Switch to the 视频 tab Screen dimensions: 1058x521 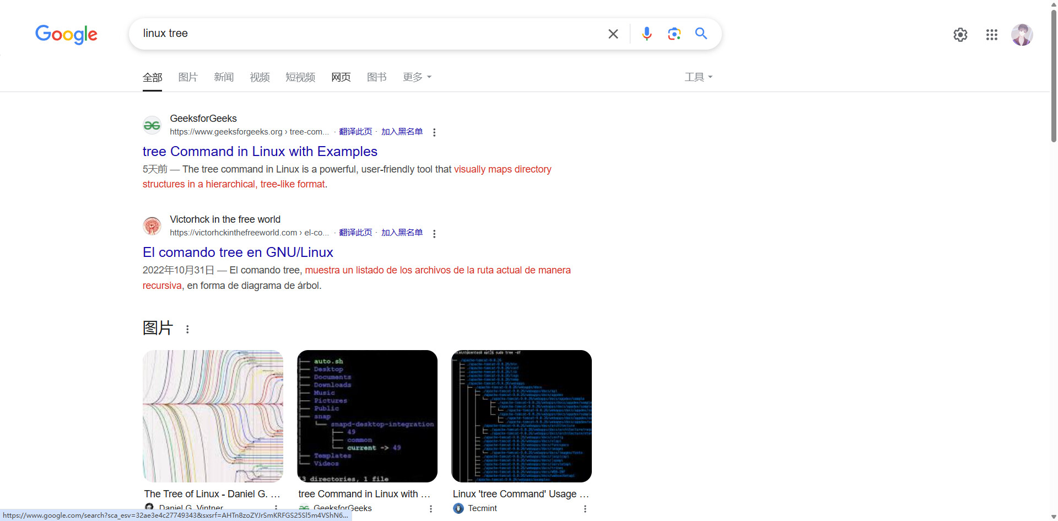(260, 77)
